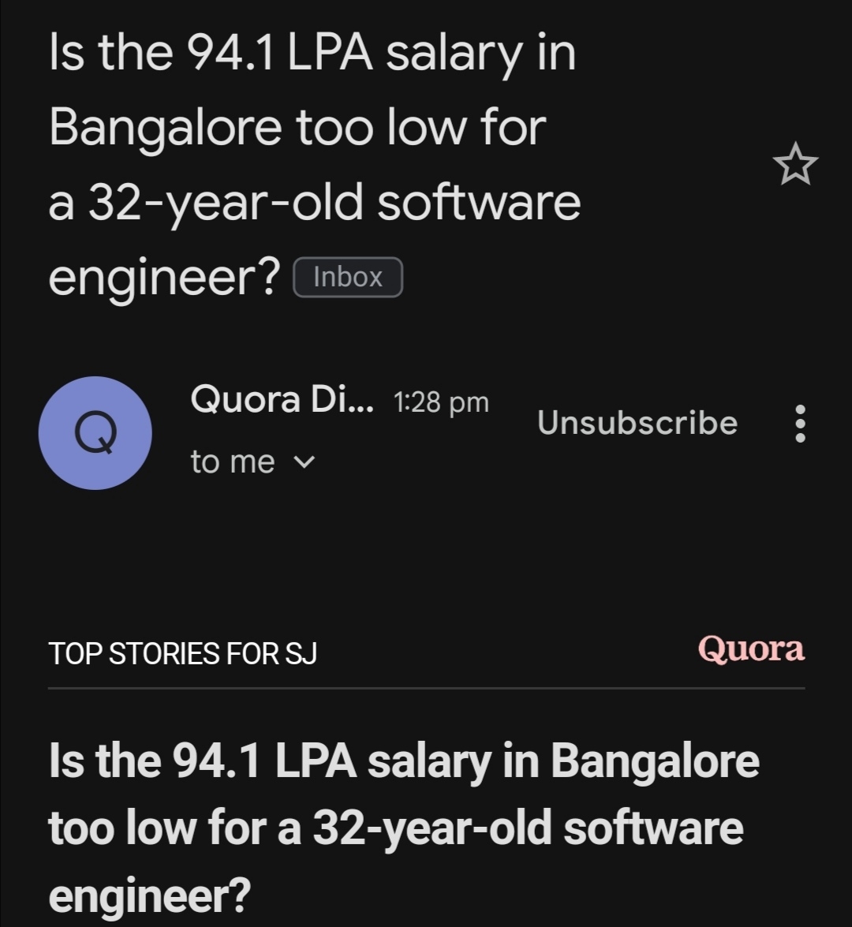Click the Unsubscribe link

(637, 423)
